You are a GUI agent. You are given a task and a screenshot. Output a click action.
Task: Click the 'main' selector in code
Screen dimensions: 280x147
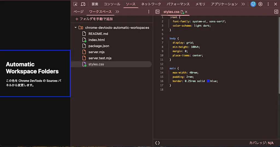[173, 68]
